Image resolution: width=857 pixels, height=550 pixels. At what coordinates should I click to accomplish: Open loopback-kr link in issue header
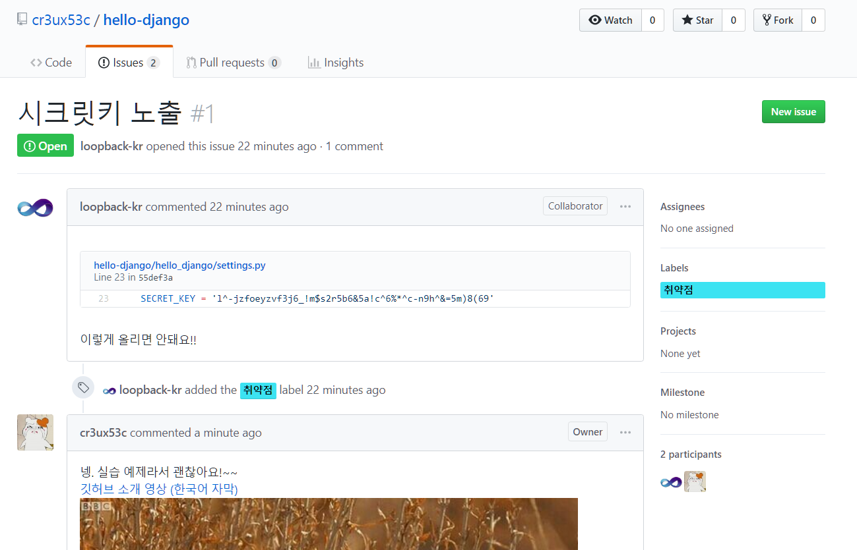[111, 146]
